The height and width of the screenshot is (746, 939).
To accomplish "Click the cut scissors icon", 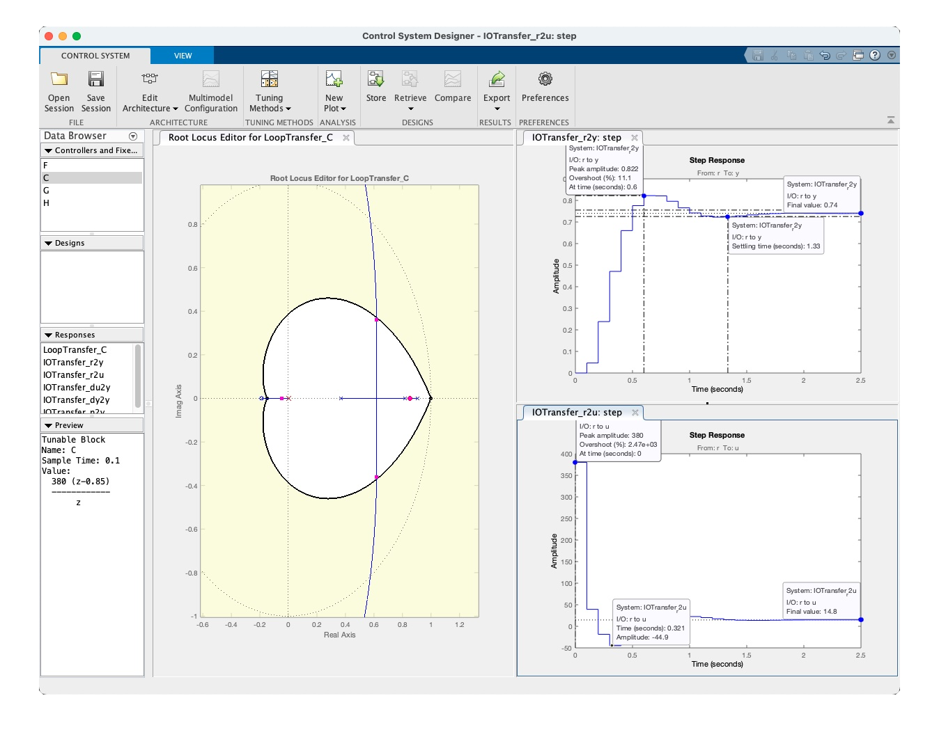I will (x=775, y=55).
